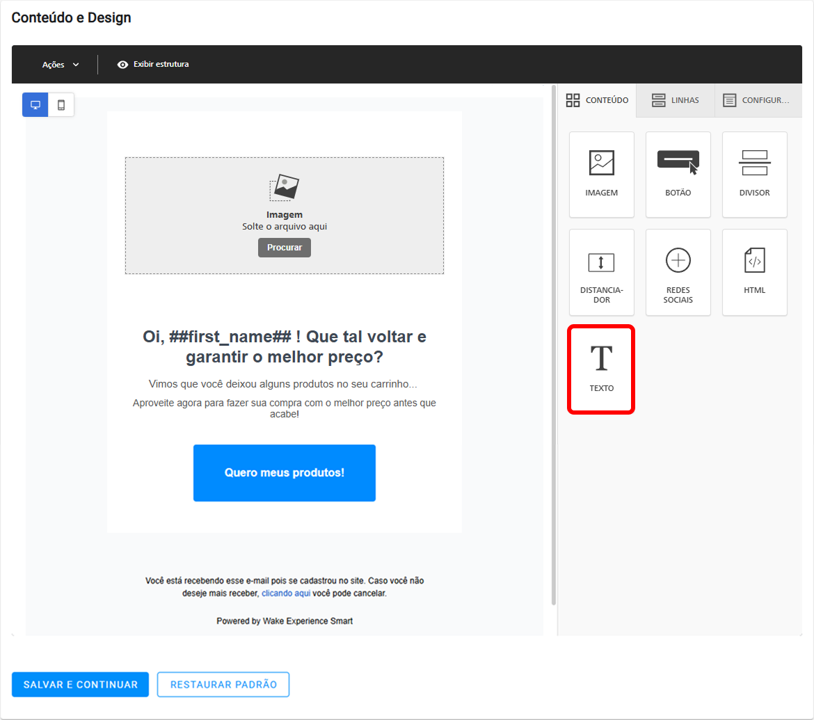
Task: Select the Aproveite agora paragraph
Action: [x=285, y=408]
